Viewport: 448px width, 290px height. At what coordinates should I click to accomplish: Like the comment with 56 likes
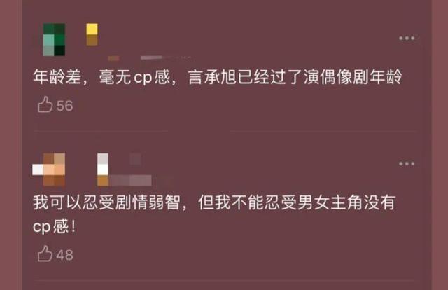pyautogui.click(x=45, y=104)
